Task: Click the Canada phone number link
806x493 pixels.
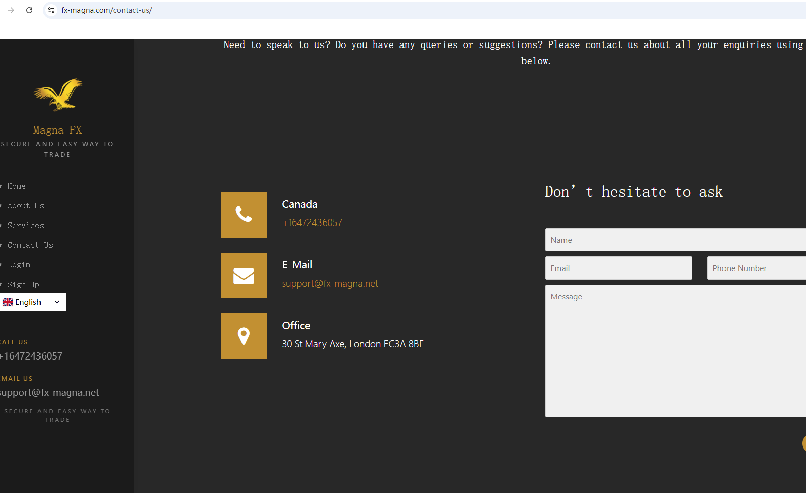Action: coord(312,223)
